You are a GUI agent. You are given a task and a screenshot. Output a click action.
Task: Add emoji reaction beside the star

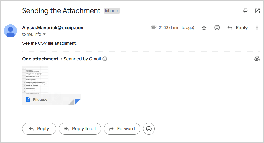pyautogui.click(x=217, y=28)
